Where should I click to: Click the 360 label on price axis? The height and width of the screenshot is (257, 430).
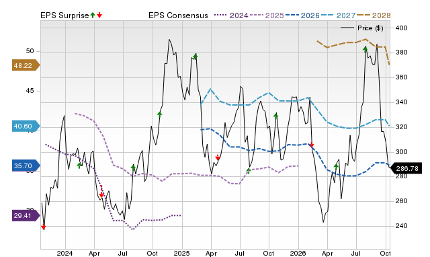(x=402, y=77)
